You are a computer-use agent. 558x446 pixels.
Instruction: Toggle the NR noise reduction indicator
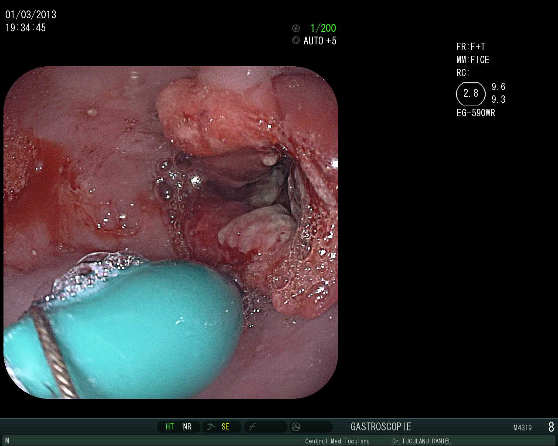pyautogui.click(x=187, y=427)
